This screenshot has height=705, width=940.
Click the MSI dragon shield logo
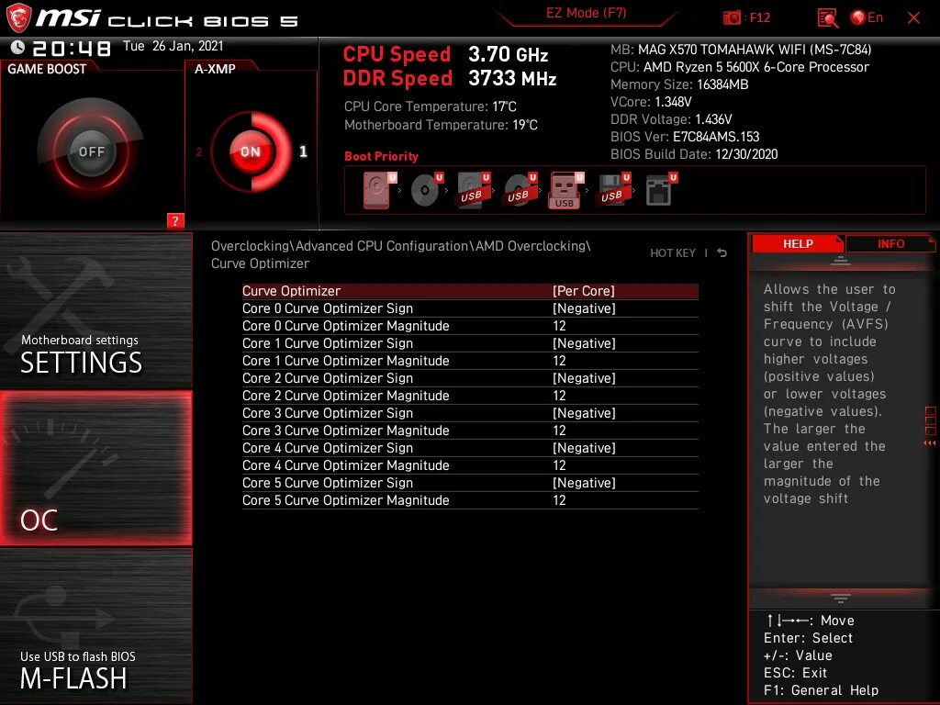point(18,18)
